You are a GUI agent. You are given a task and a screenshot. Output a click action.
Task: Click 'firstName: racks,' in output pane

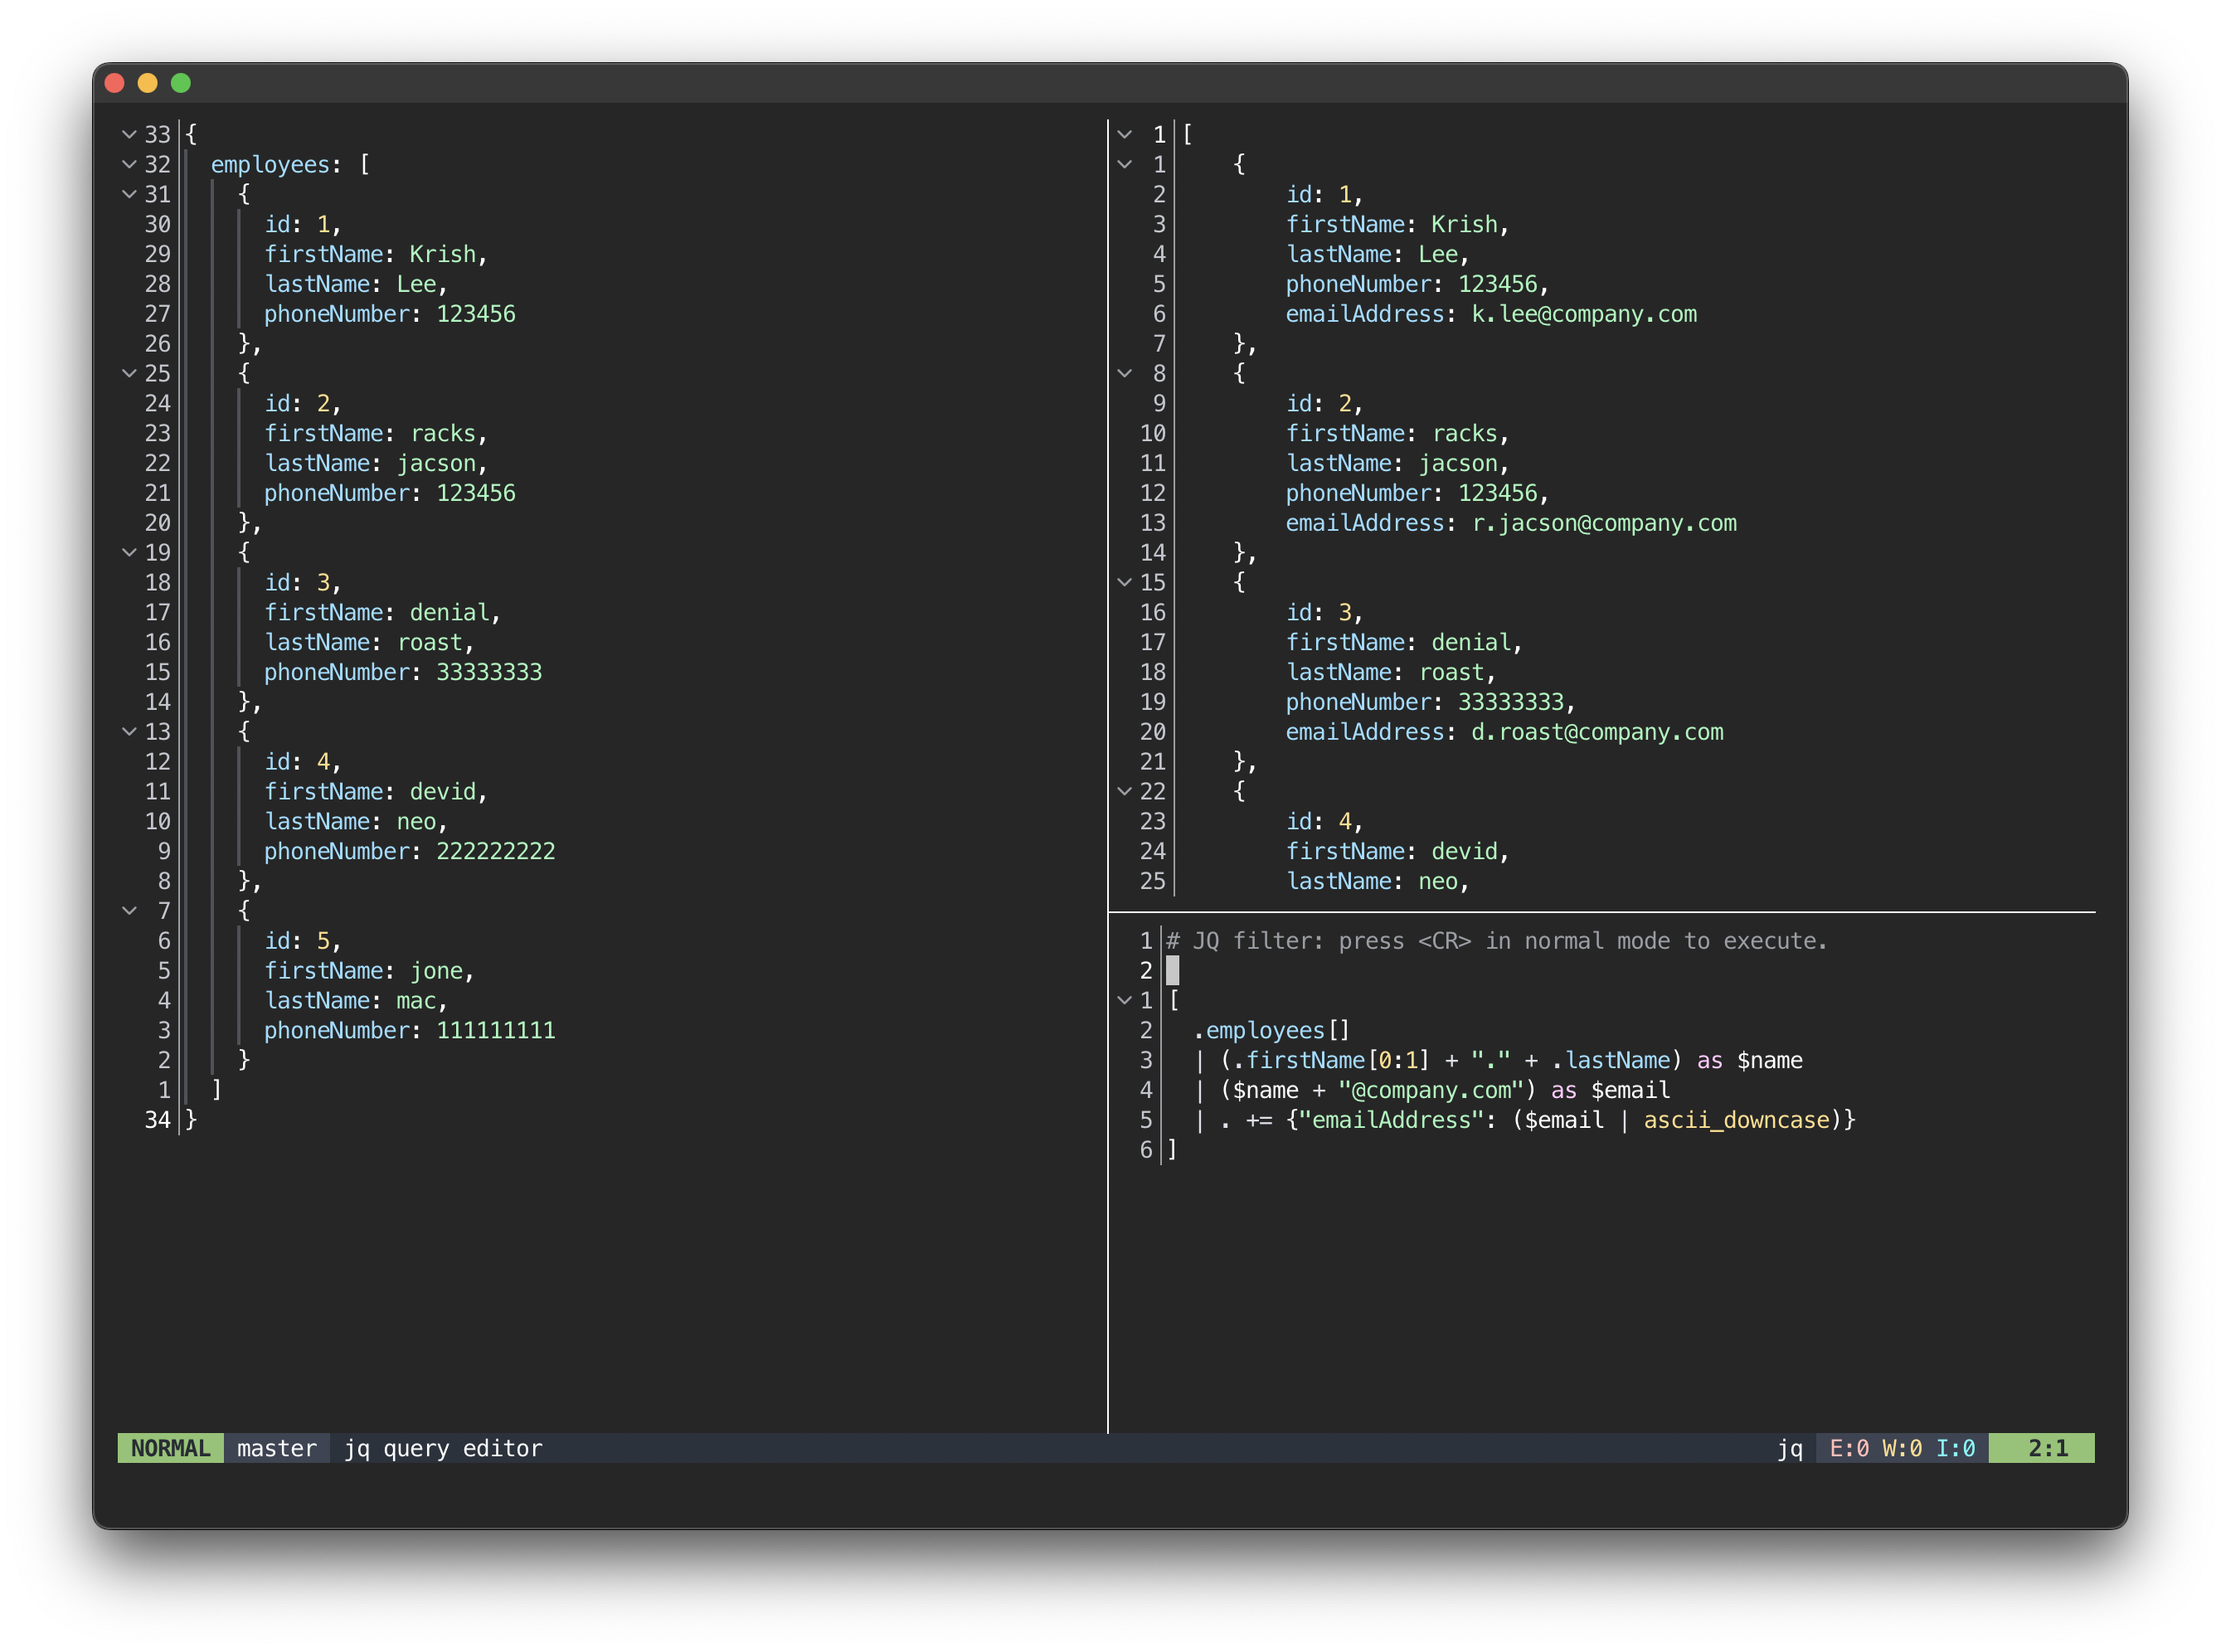1397,433
